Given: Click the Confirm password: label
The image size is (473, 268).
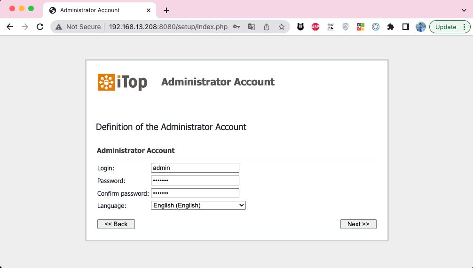Looking at the screenshot, I should [x=123, y=193].
